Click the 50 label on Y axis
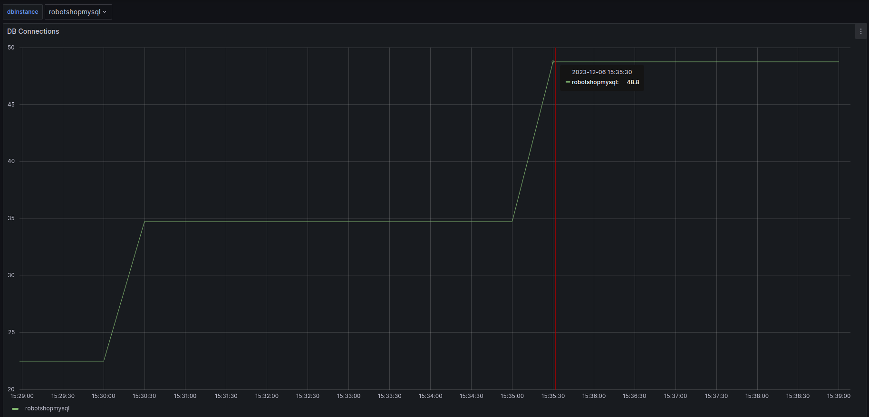869x417 pixels. (x=11, y=48)
